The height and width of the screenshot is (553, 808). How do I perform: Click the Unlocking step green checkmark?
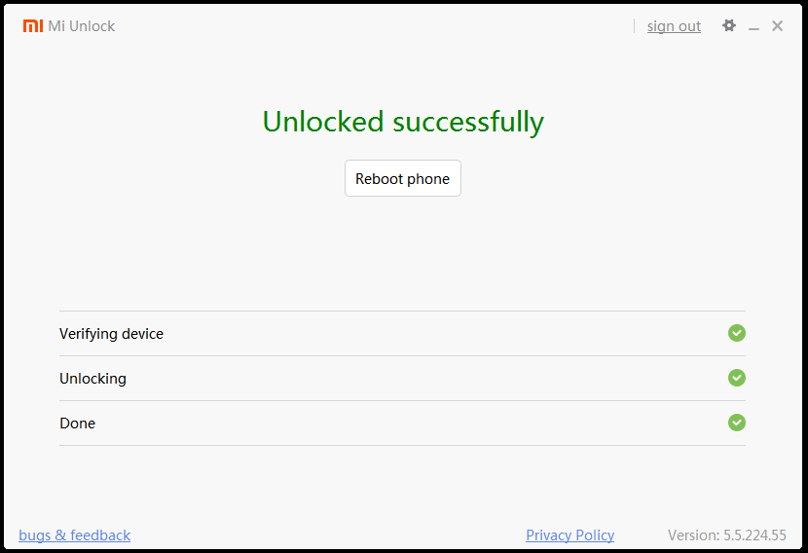pos(737,378)
